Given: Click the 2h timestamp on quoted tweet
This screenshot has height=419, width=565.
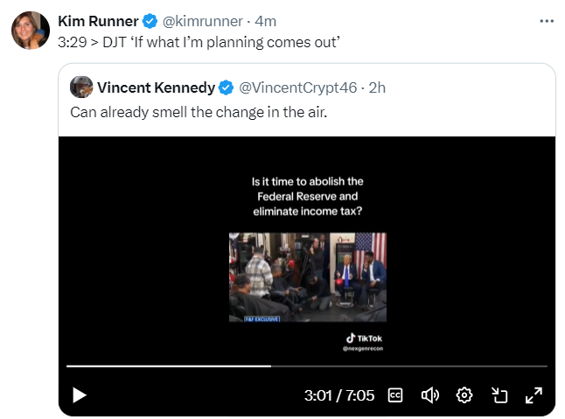Looking at the screenshot, I should (x=378, y=87).
